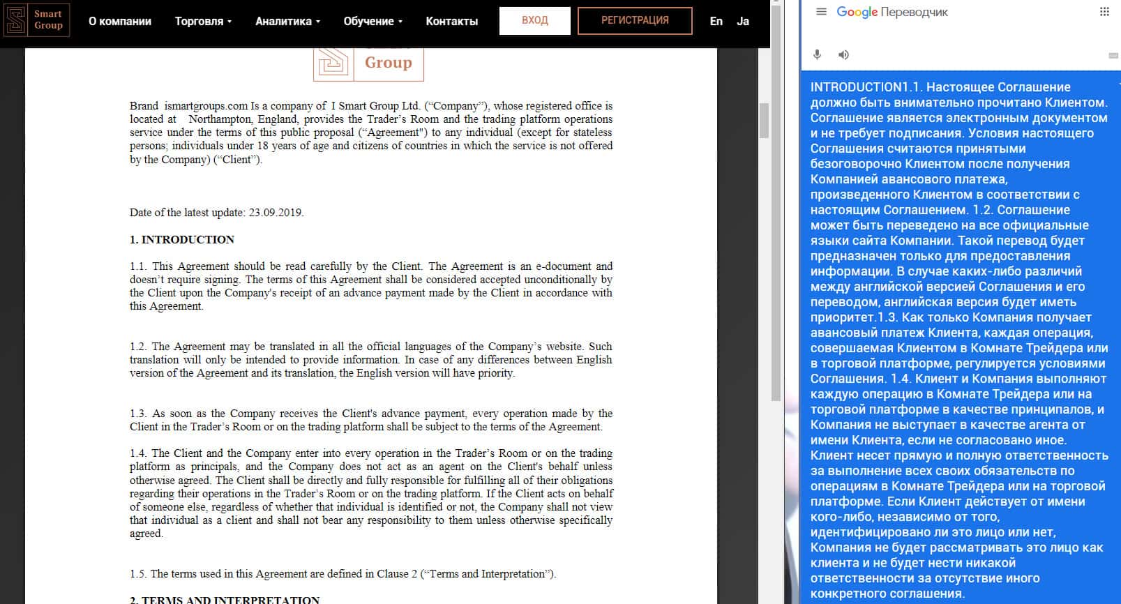The height and width of the screenshot is (604, 1121).
Task: Click the Google Переводчик logo
Action: click(892, 12)
